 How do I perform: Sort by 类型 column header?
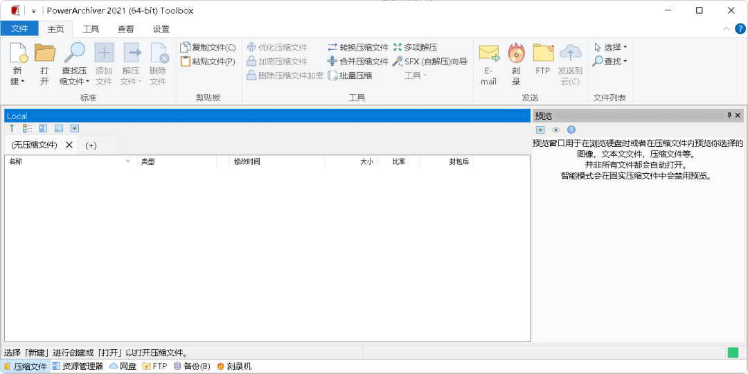pos(177,161)
